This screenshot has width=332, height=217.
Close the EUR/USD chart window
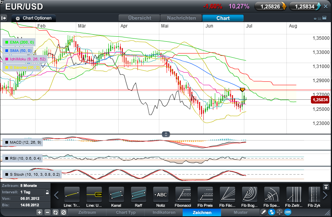tap(325, 6)
